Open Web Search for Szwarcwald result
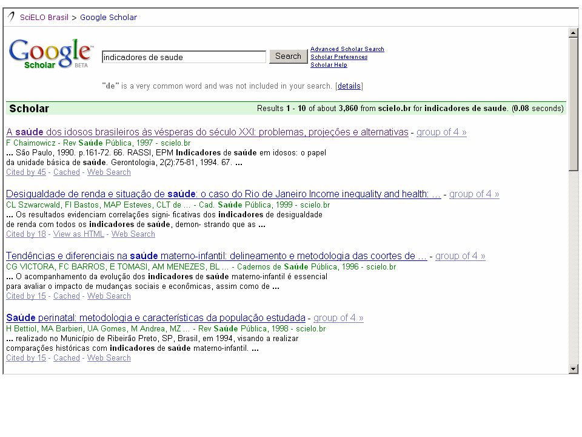 pos(133,234)
